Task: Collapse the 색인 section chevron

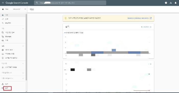Action: [23, 29]
